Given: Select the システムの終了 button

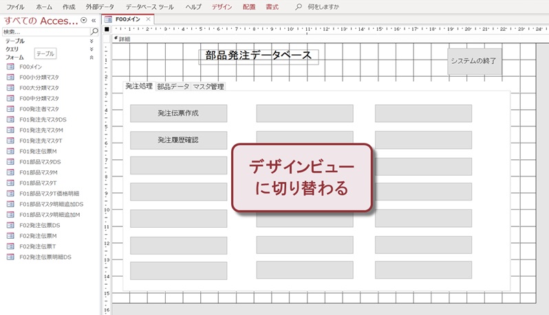Looking at the screenshot, I should pos(473,61).
